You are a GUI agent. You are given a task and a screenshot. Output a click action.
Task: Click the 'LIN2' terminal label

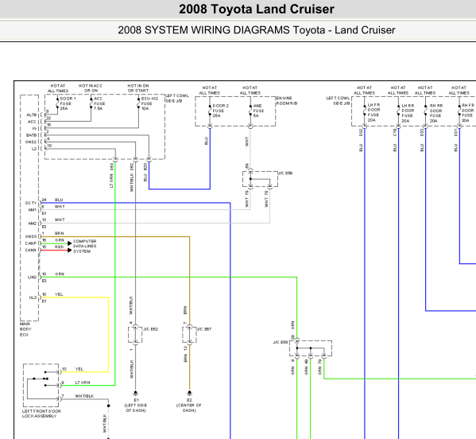[32, 277]
